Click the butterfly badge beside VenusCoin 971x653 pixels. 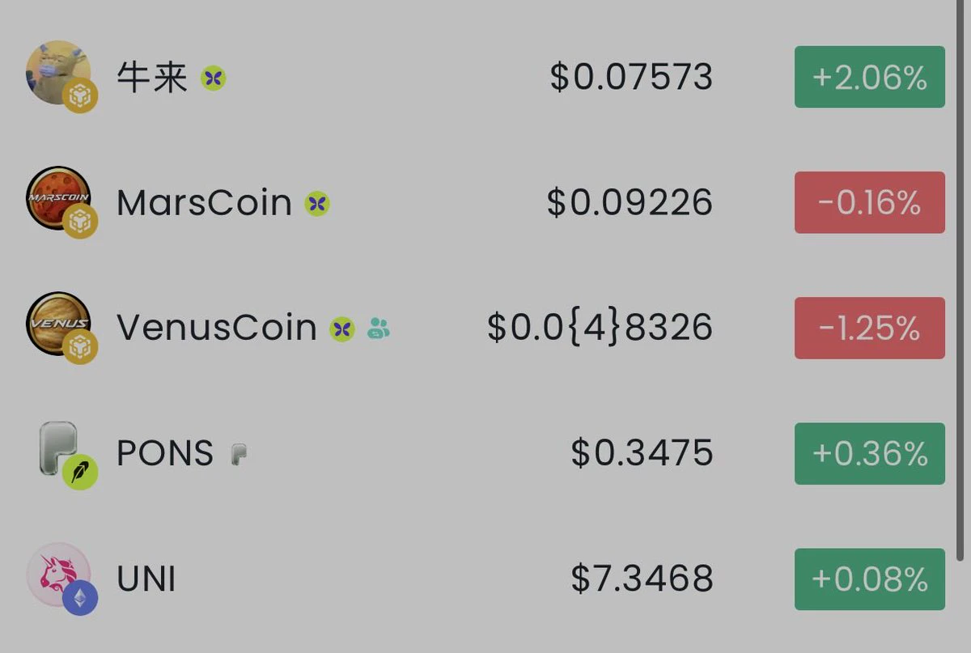tap(342, 329)
